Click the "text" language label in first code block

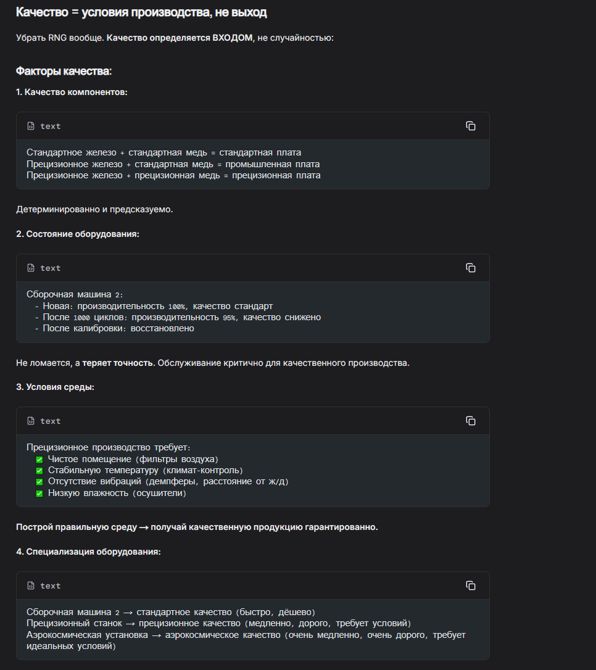click(x=51, y=126)
